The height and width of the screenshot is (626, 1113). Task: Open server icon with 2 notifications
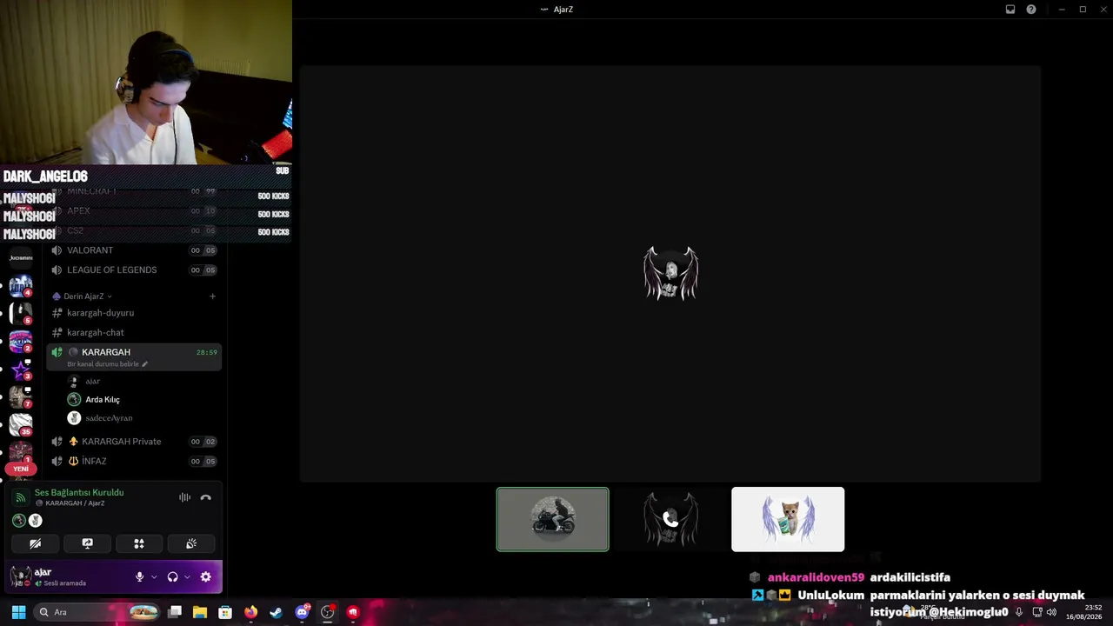click(21, 341)
